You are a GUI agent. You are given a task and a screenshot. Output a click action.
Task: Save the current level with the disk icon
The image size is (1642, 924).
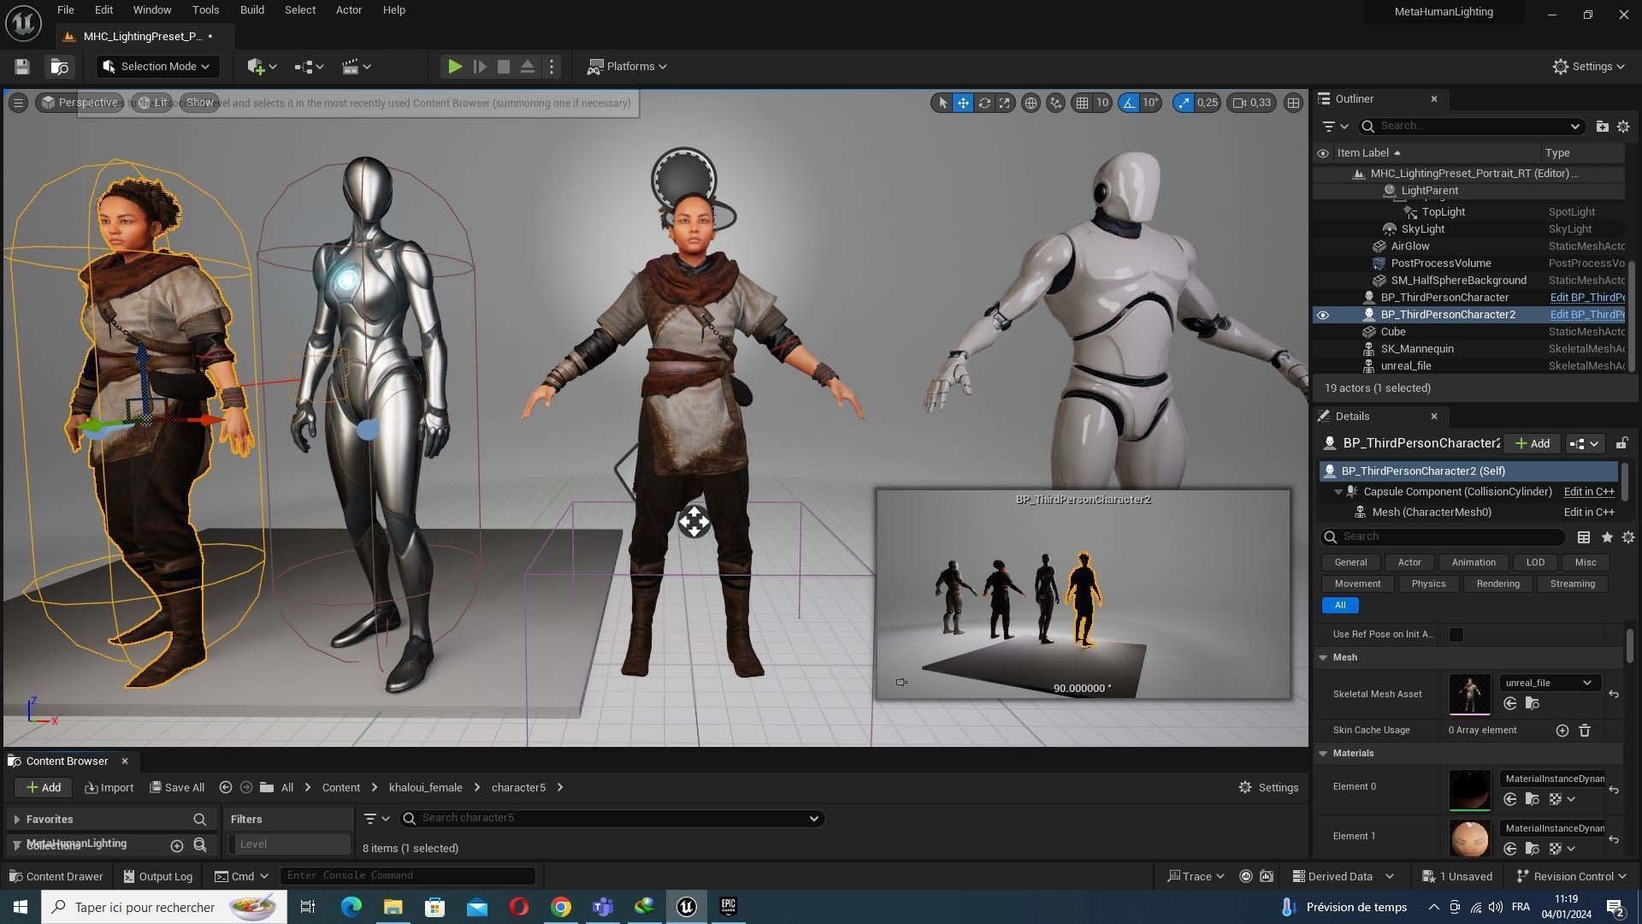(x=22, y=67)
